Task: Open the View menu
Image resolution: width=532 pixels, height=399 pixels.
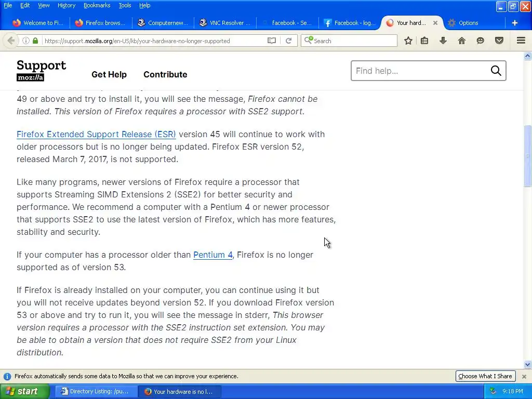Action: click(44, 5)
